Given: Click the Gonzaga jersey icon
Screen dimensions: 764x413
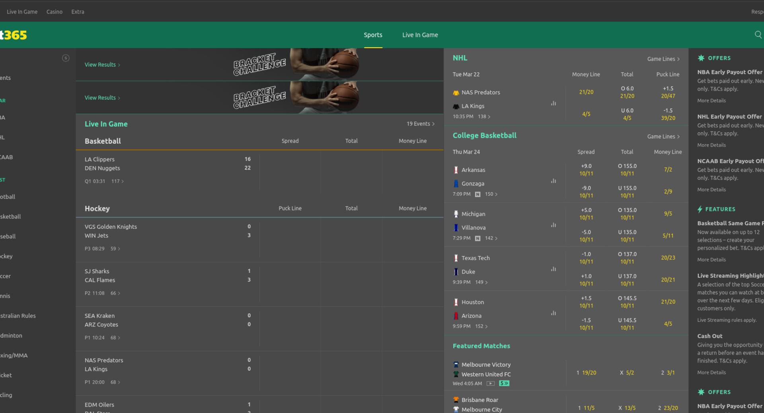Looking at the screenshot, I should coord(456,184).
